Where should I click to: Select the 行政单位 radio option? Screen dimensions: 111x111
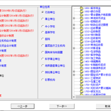[43, 12]
